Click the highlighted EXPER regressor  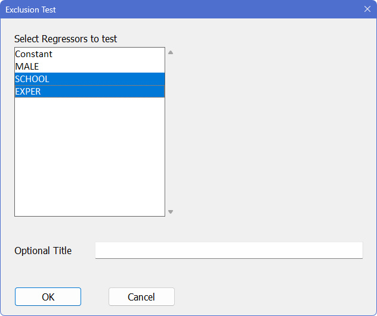(x=28, y=92)
